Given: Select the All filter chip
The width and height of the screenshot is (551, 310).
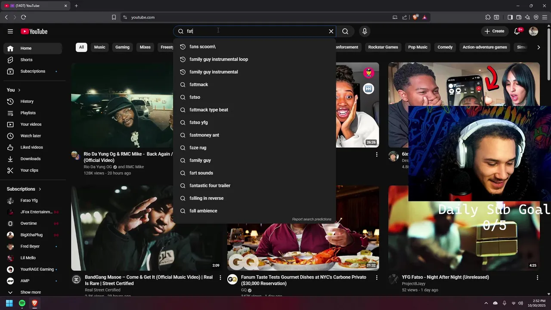Looking at the screenshot, I should [81, 47].
